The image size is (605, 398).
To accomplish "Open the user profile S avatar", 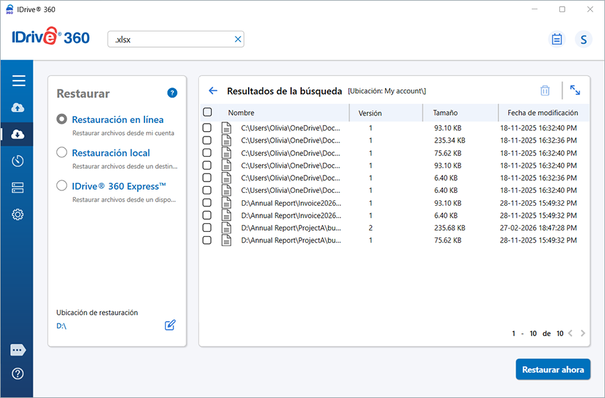I will 583,39.
